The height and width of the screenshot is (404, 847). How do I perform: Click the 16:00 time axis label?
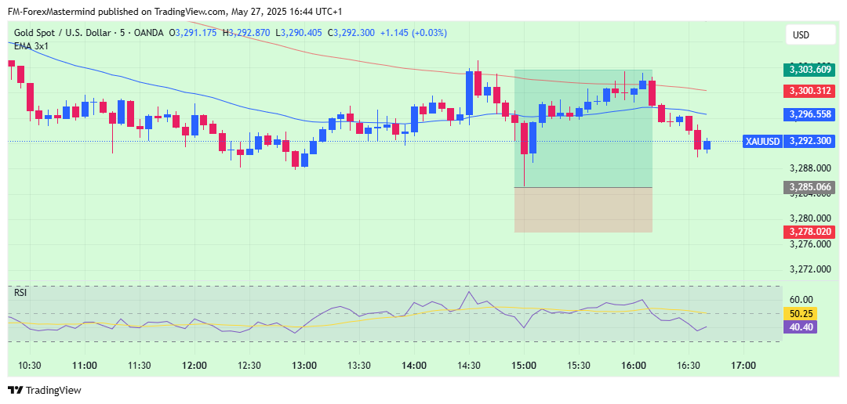coord(633,365)
